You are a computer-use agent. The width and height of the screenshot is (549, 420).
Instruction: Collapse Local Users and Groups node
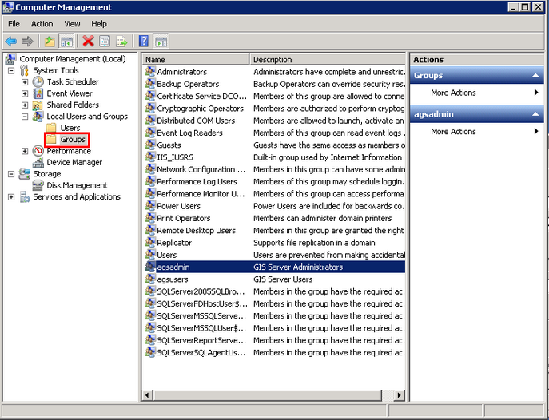(x=25, y=117)
